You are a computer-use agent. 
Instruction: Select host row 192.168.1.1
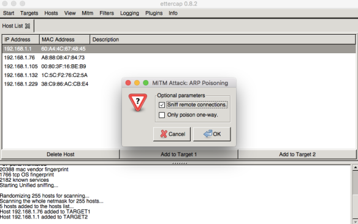click(179, 49)
